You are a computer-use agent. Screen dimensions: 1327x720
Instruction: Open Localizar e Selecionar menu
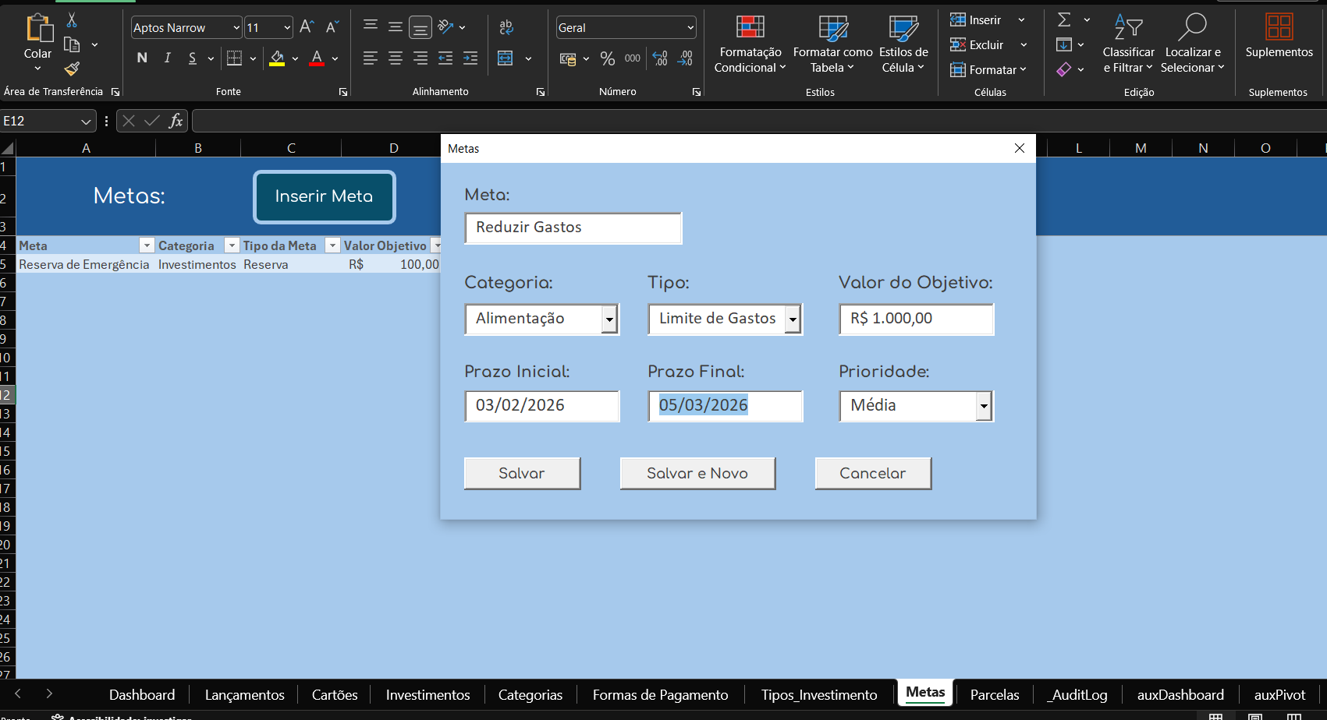click(x=1192, y=44)
